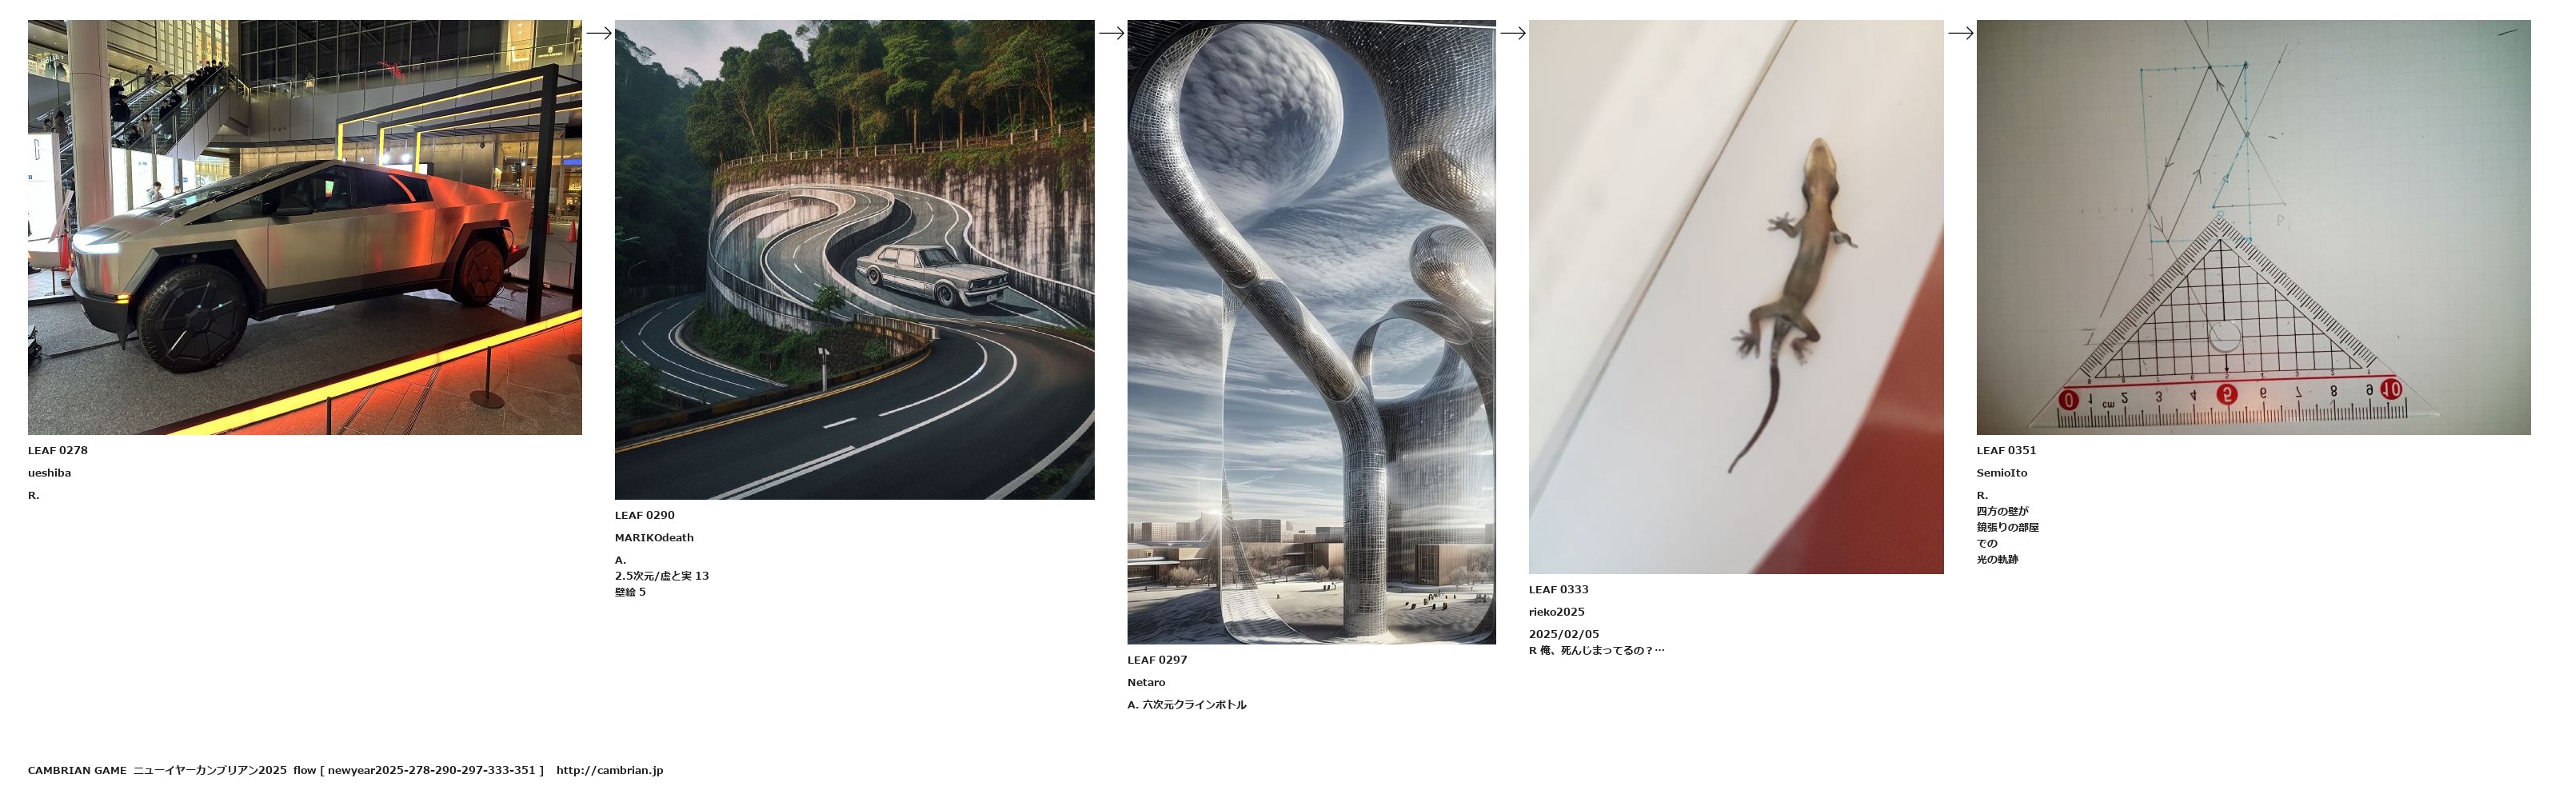
Task: Visit the http://cambrian.jp footer link
Action: coord(610,770)
